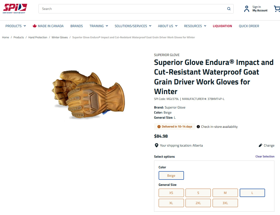Expand the Products dropdown menu

[x=15, y=26]
